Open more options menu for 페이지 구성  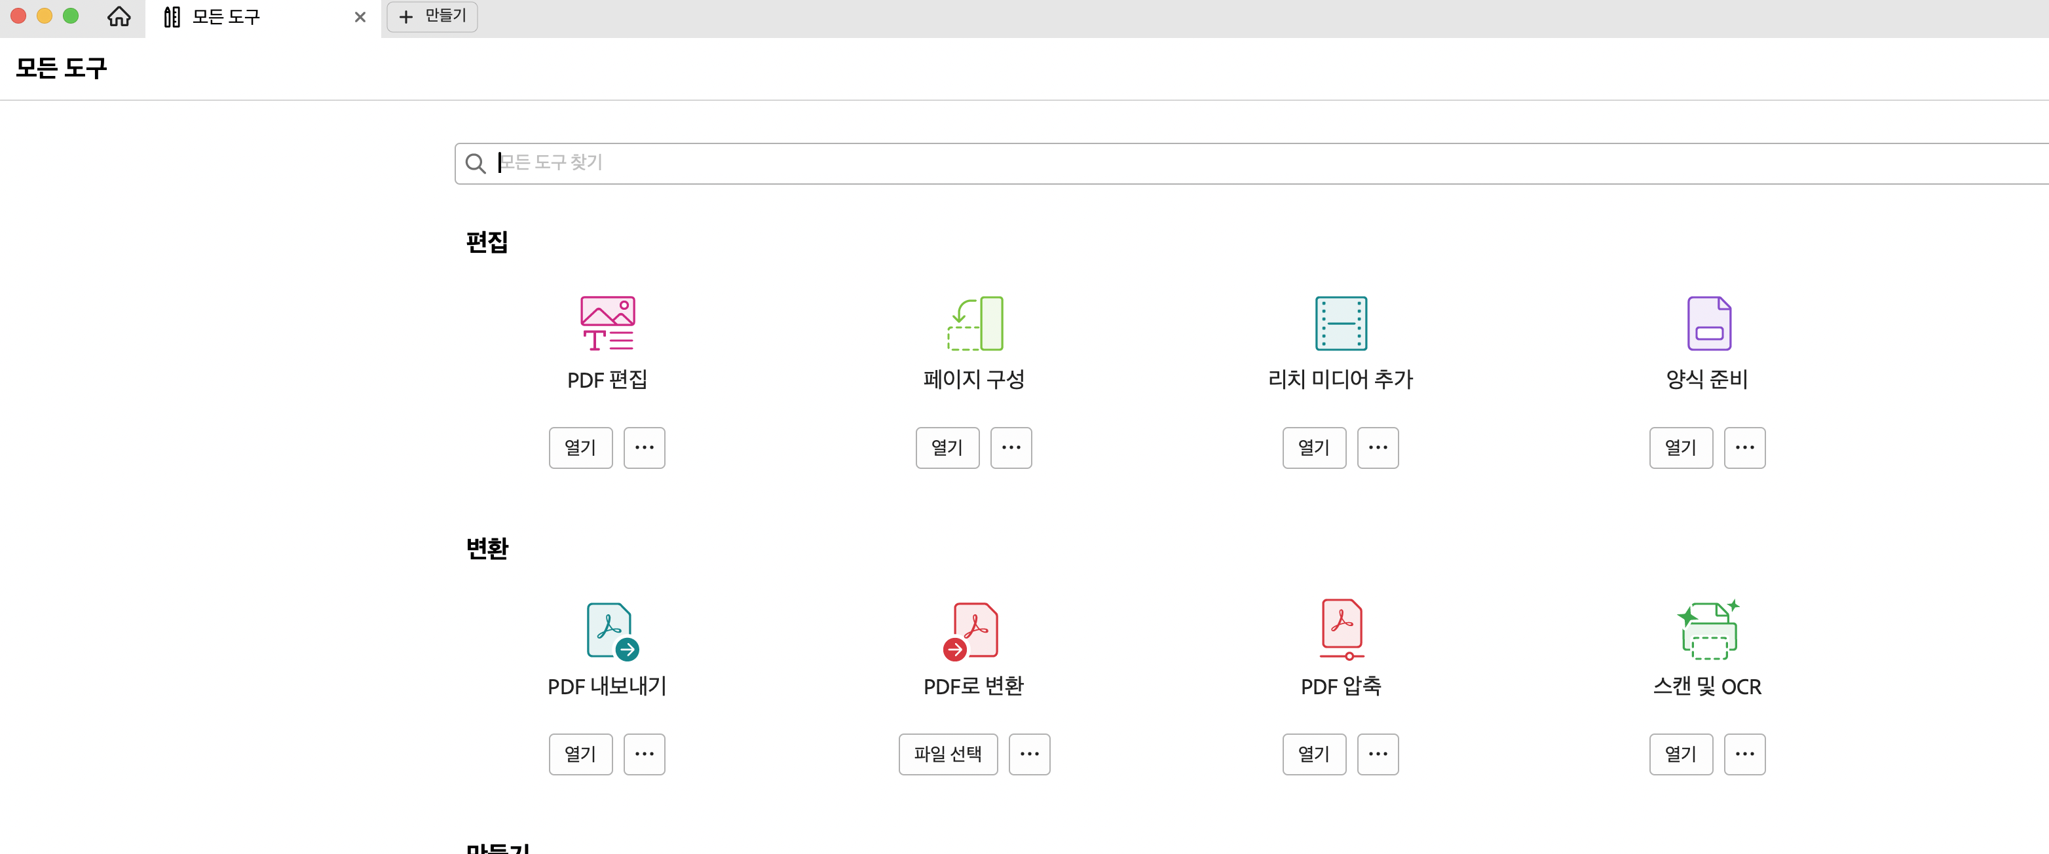point(1010,448)
